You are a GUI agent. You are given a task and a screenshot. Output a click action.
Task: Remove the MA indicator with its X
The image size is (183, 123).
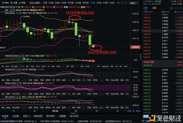click(x=13, y=10)
